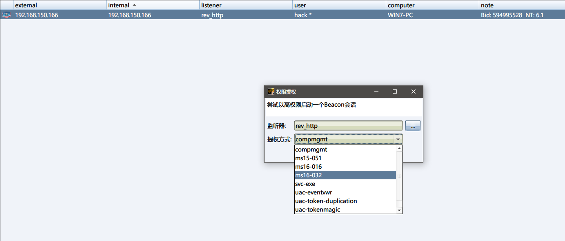The width and height of the screenshot is (565, 241).
Task: Maximize the 权限提权 dialog window
Action: (394, 92)
